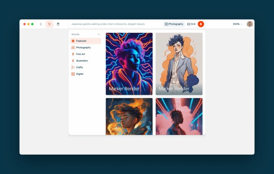
Task: Open the Photography style selector
Action: tap(174, 24)
